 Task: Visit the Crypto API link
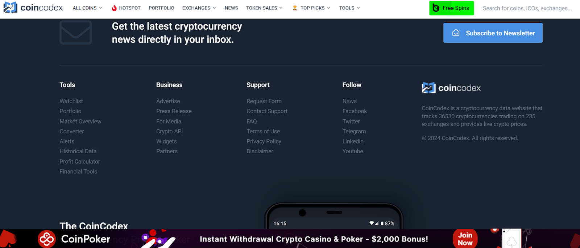tap(170, 131)
